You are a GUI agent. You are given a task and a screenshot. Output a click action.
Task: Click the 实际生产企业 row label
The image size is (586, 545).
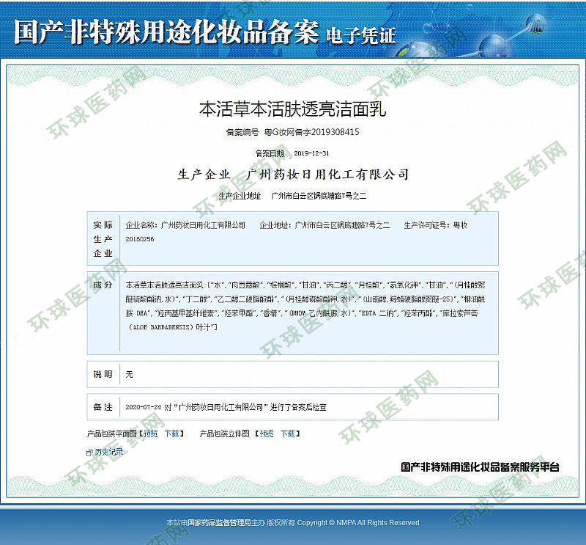point(103,239)
